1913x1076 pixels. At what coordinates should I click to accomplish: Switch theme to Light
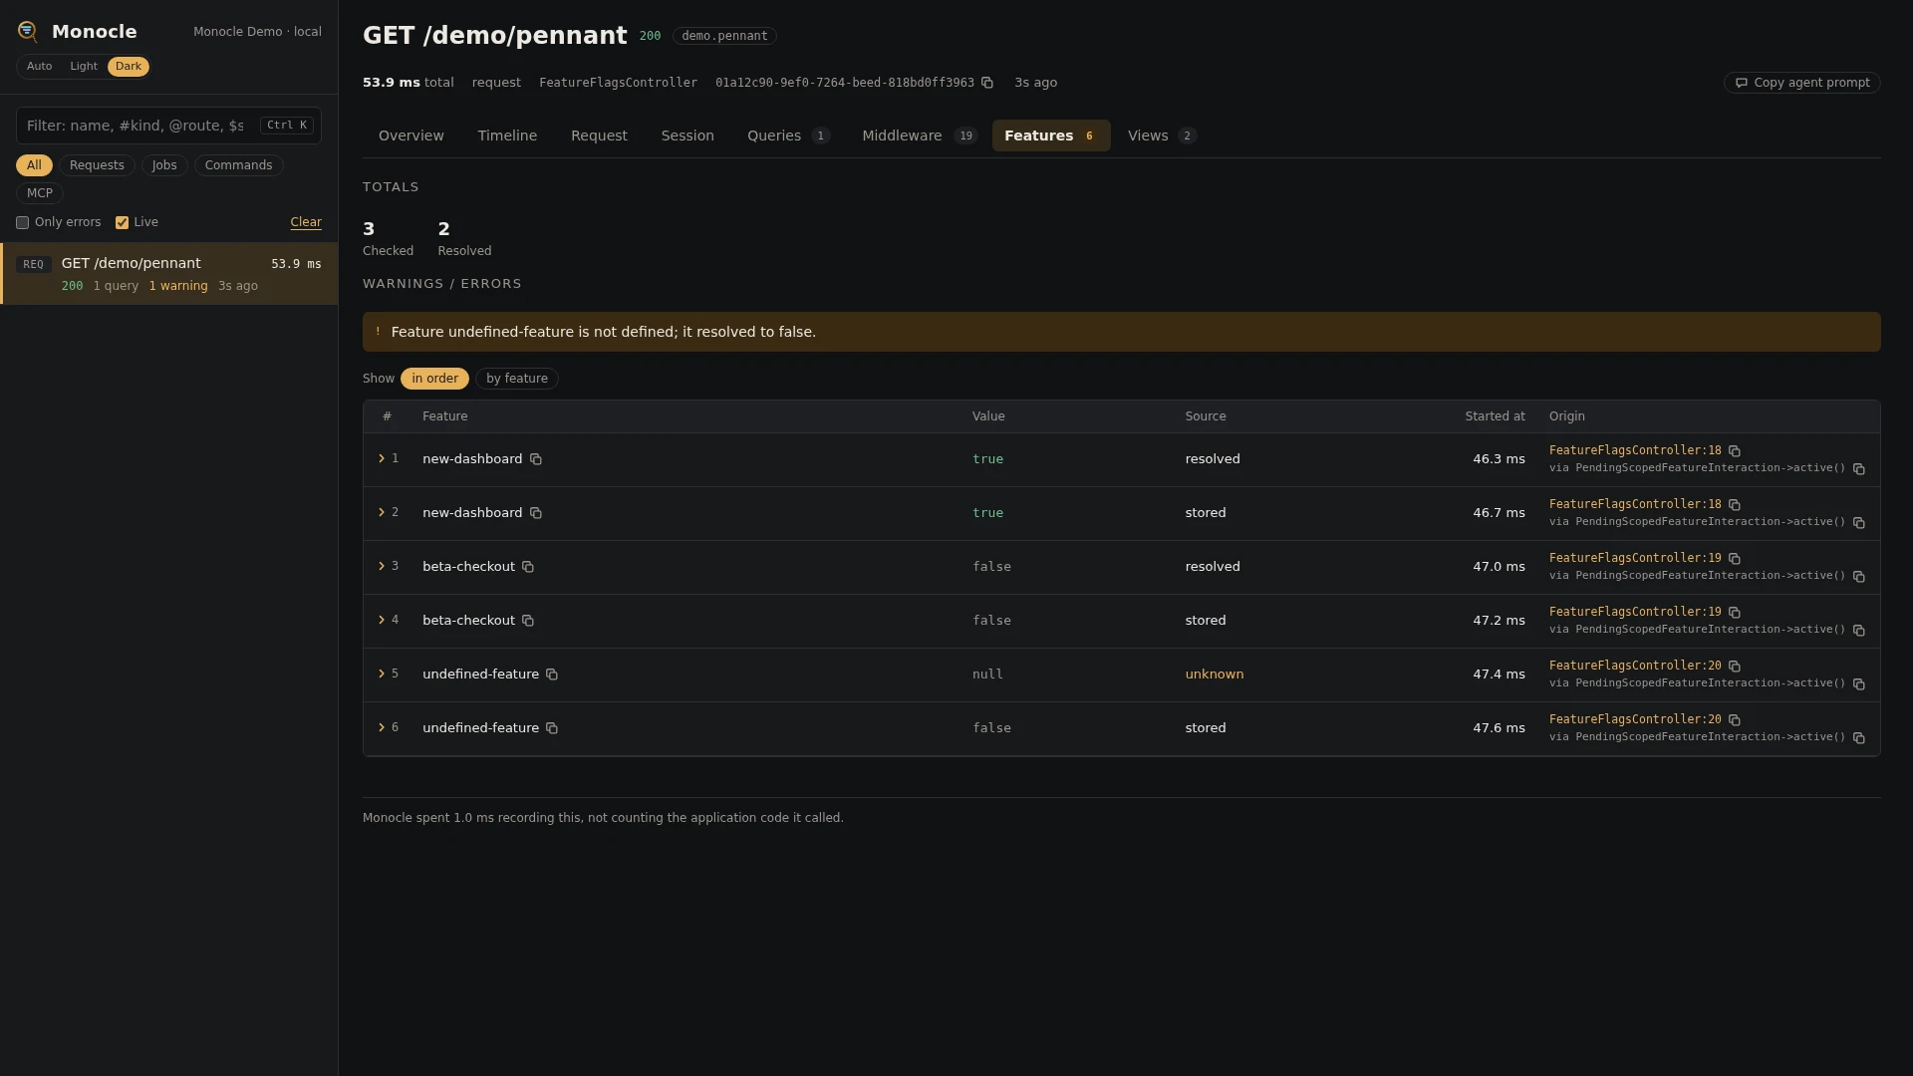coord(84,67)
